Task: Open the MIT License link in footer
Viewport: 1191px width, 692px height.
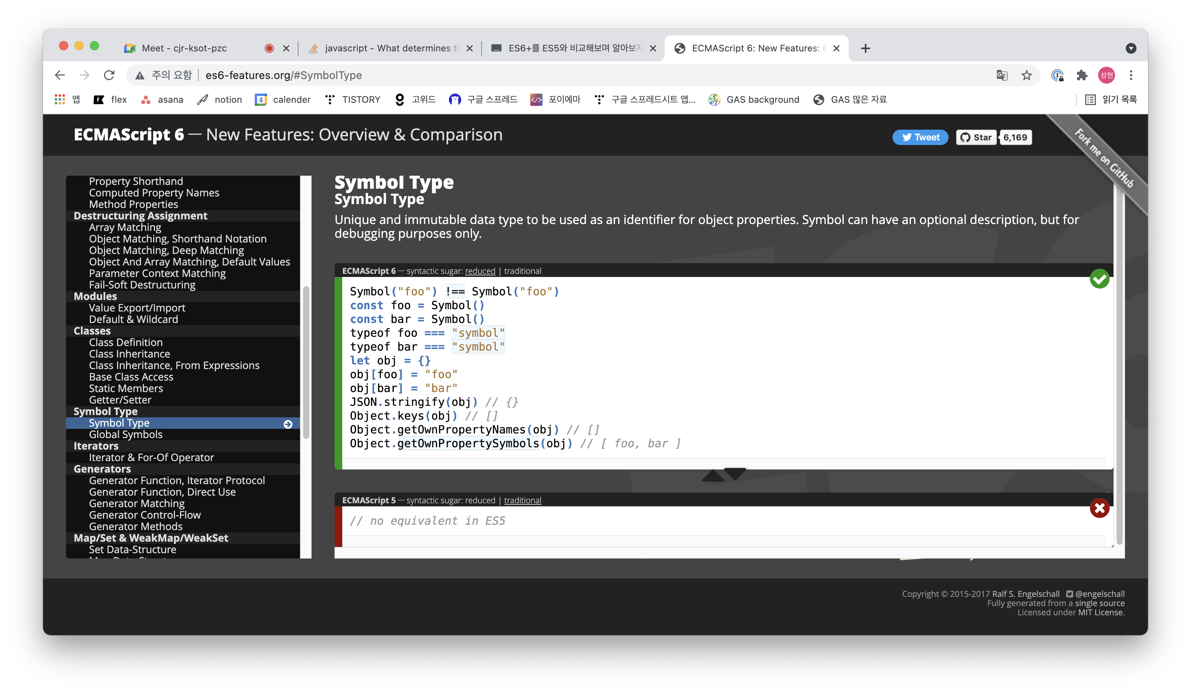Action: [1101, 612]
